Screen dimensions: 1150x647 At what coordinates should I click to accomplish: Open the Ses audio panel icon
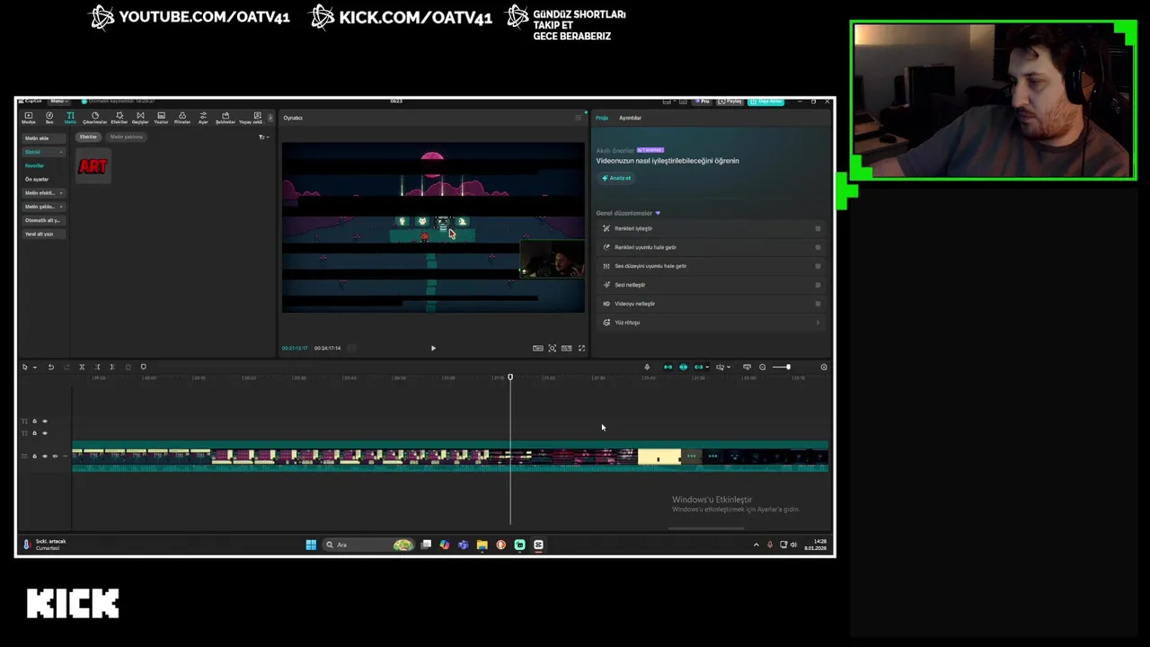[x=49, y=116]
